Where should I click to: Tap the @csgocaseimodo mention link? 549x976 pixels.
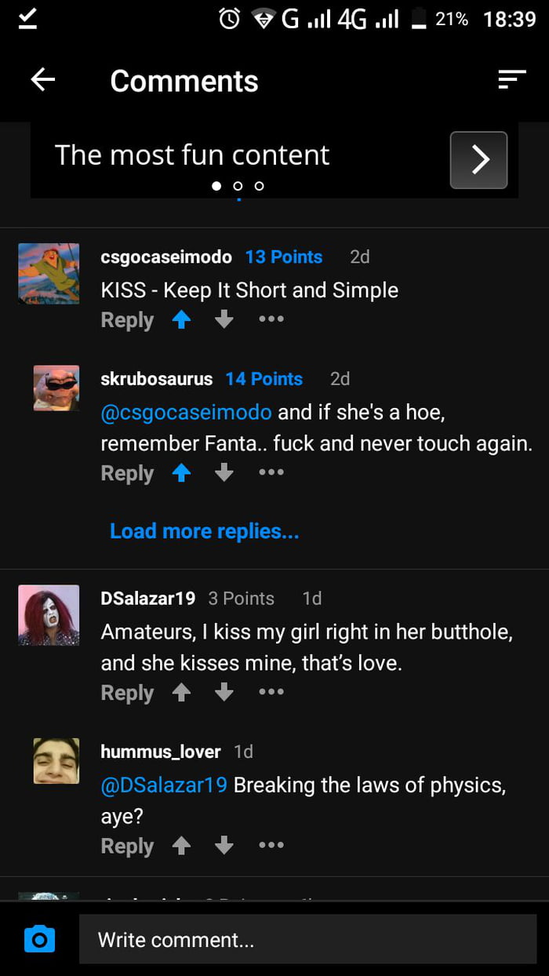(187, 412)
